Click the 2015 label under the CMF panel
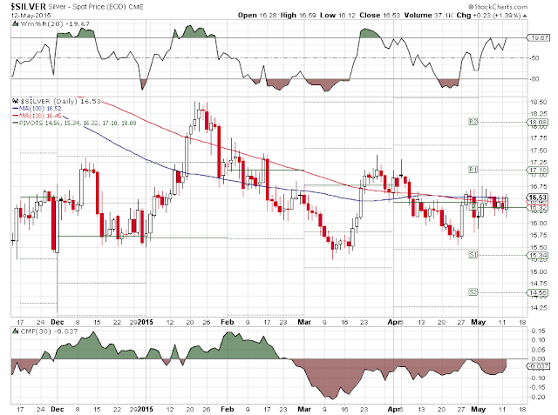 tap(146, 409)
